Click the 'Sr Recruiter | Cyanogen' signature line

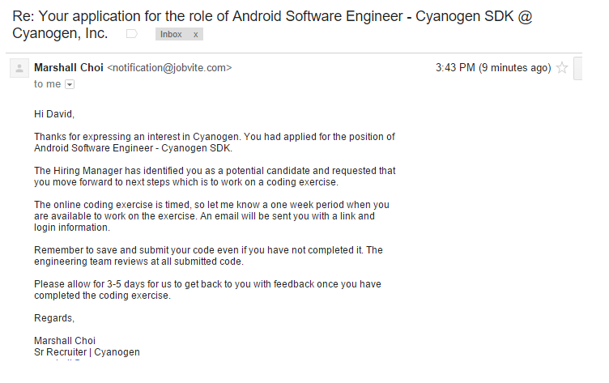(x=87, y=352)
